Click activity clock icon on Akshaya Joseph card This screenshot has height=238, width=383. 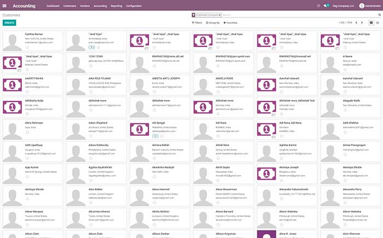(x=282, y=181)
